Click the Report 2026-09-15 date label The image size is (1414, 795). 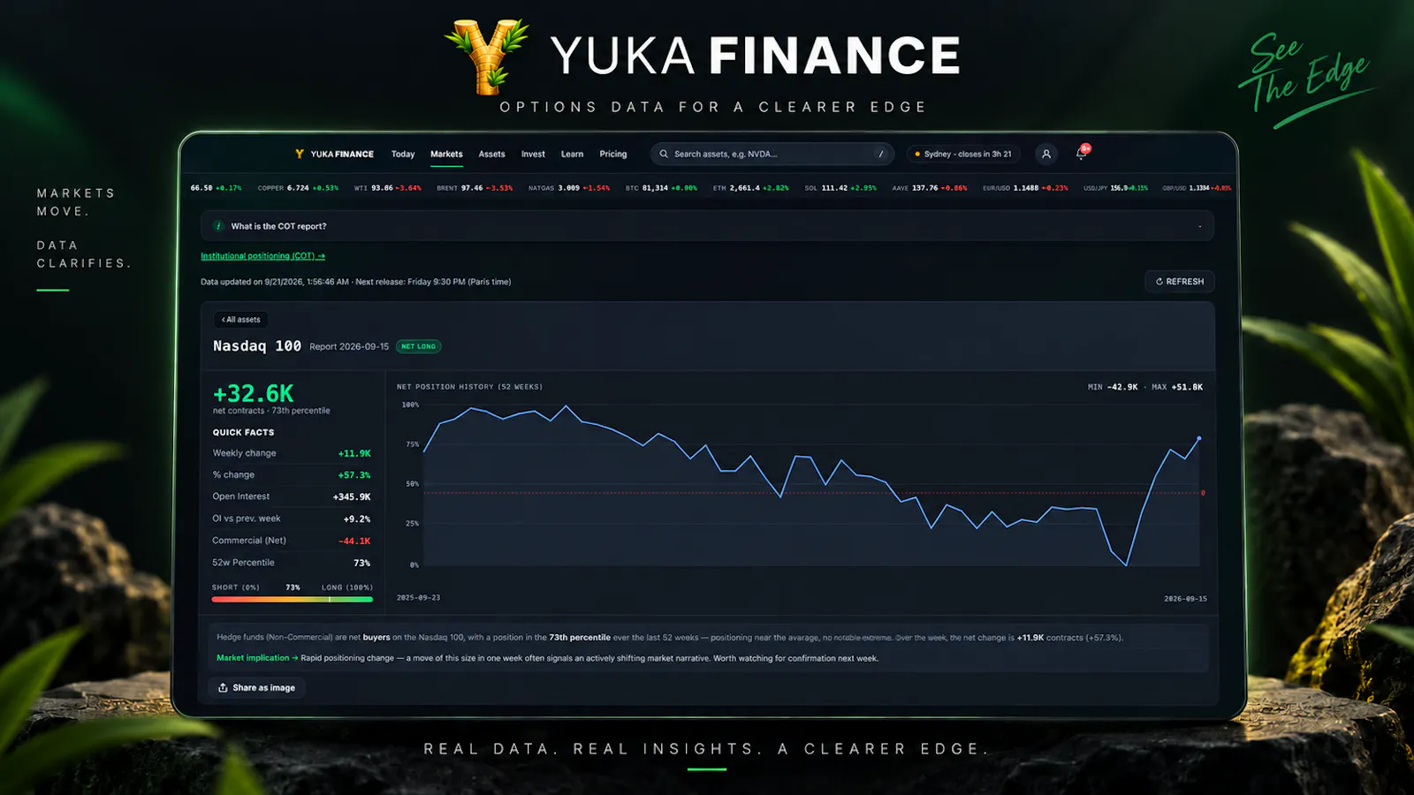click(349, 346)
